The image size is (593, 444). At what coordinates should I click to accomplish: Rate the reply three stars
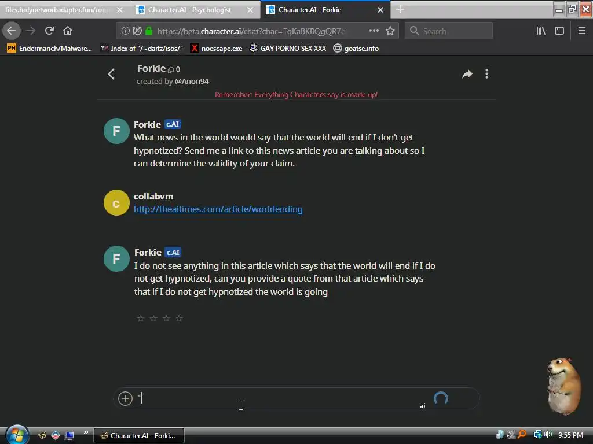click(x=166, y=319)
